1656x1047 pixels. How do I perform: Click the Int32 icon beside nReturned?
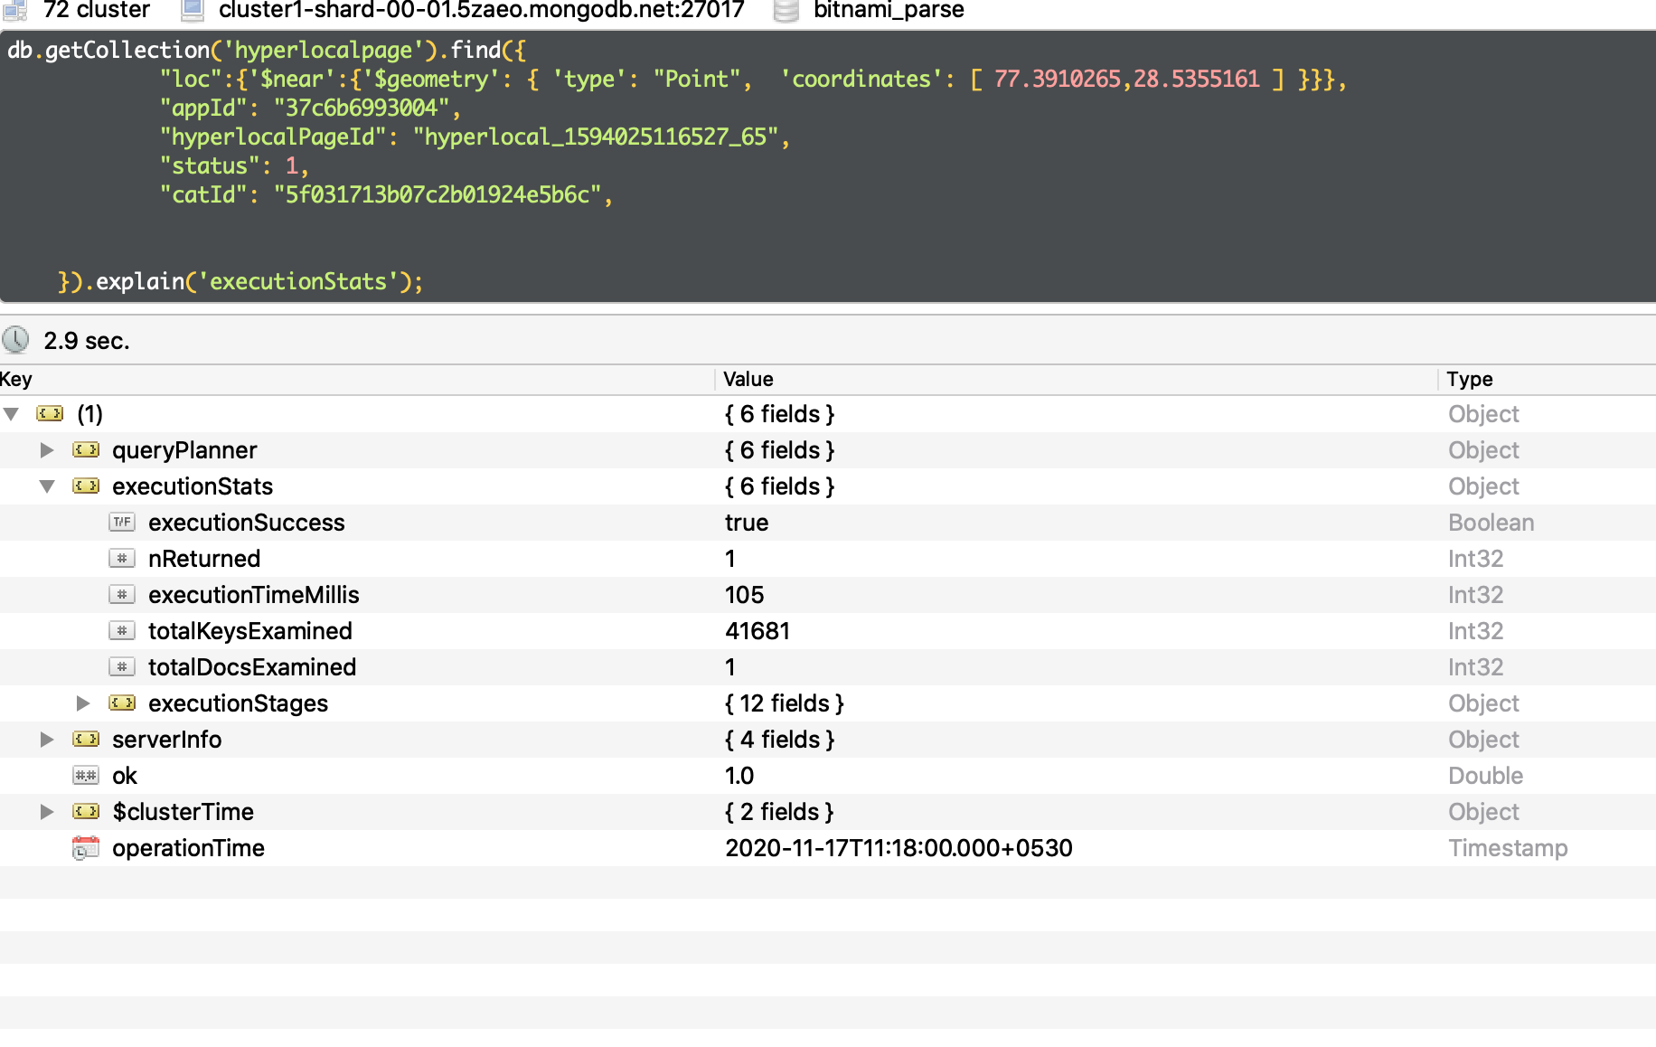[x=122, y=558]
